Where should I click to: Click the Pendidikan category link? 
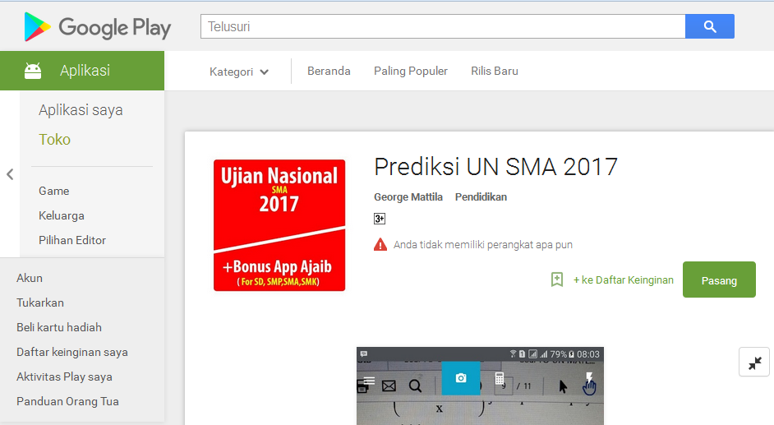tap(481, 197)
